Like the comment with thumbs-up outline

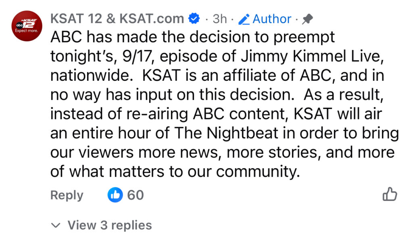tap(389, 195)
